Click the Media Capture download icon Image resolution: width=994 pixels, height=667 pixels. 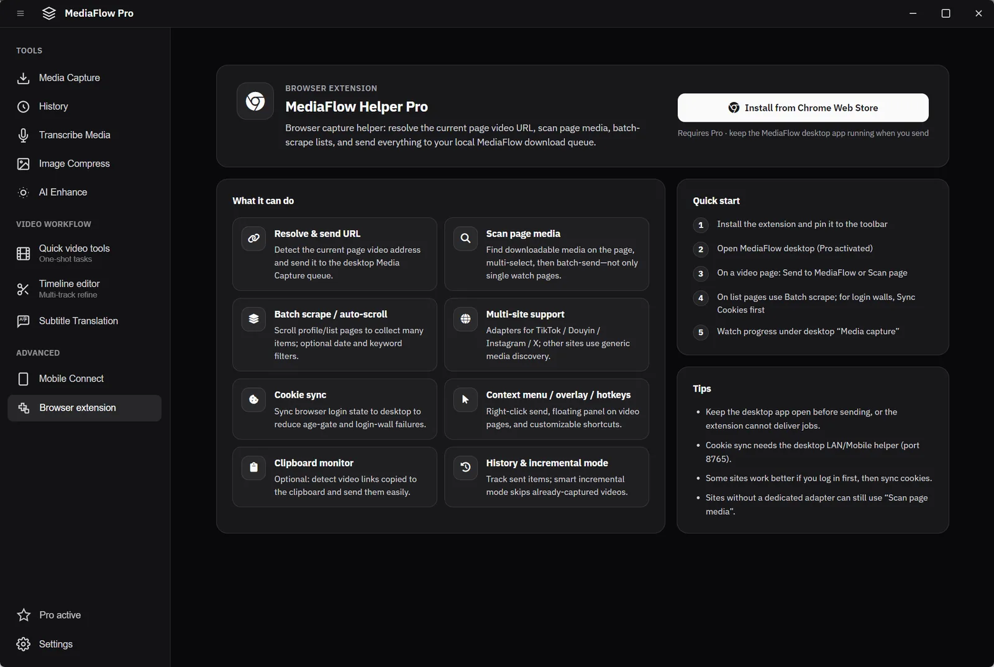coord(24,78)
